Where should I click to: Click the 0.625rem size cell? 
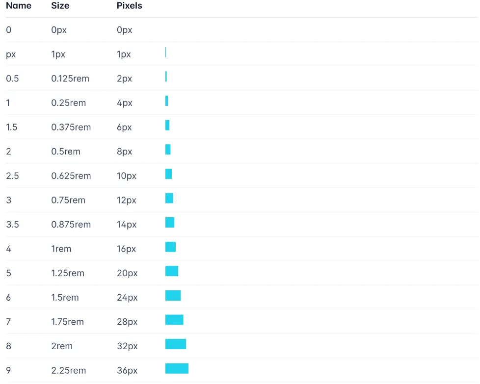(71, 176)
